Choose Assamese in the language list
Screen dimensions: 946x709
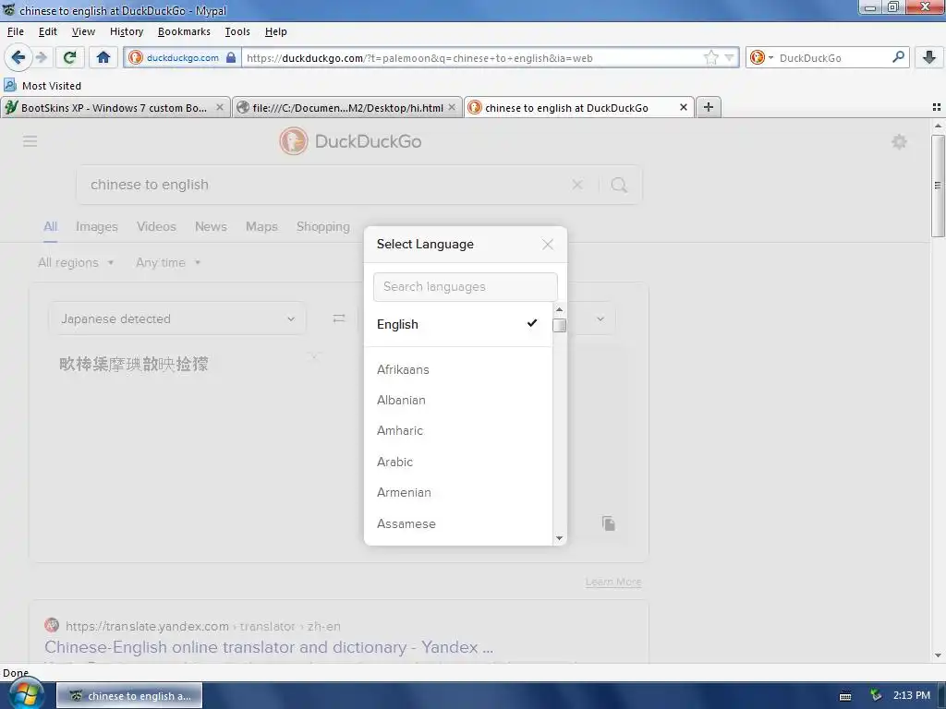pyautogui.click(x=458, y=524)
